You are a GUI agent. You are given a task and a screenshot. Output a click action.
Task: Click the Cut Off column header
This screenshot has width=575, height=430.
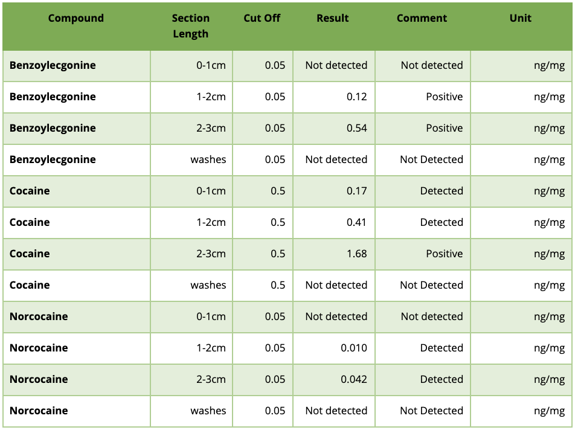coord(262,18)
